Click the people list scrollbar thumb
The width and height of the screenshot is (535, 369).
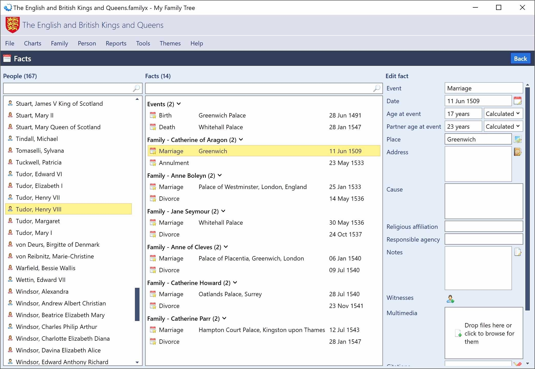click(137, 304)
